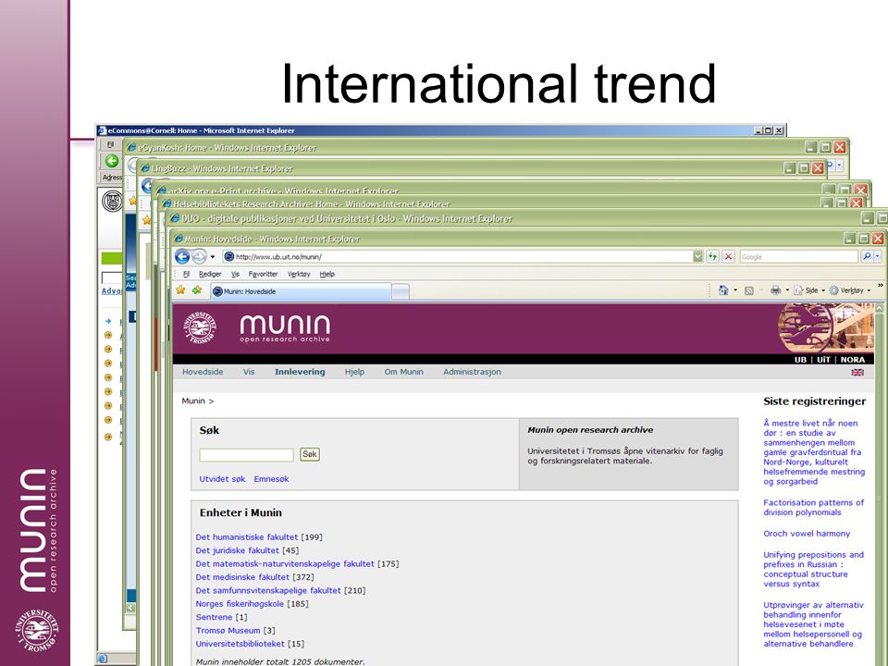The height and width of the screenshot is (666, 888).
Task: Open Innlevering in site navigation
Action: (300, 372)
